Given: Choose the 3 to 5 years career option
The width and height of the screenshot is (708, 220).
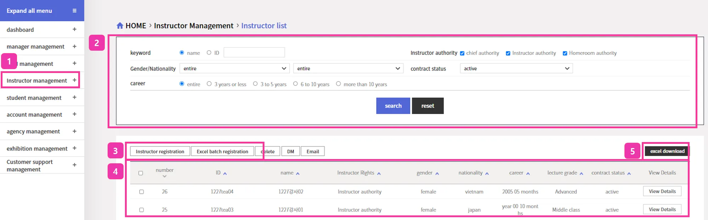Looking at the screenshot, I should pos(255,84).
